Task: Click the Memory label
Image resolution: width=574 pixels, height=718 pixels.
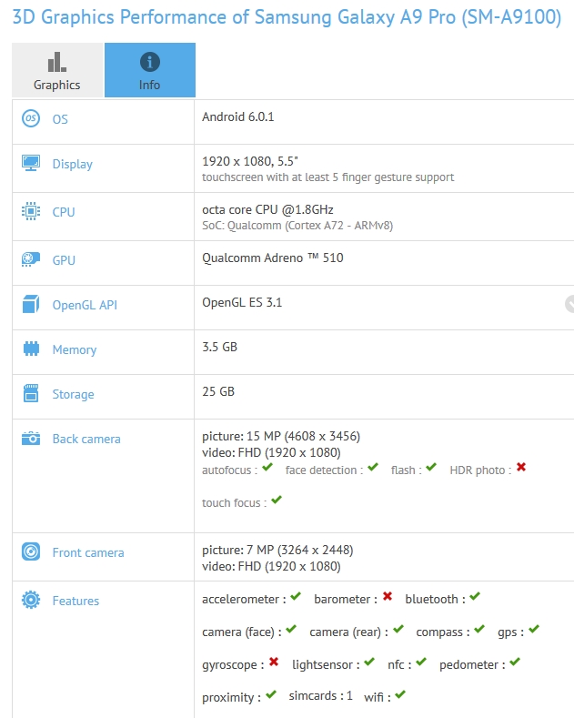Action: point(75,349)
